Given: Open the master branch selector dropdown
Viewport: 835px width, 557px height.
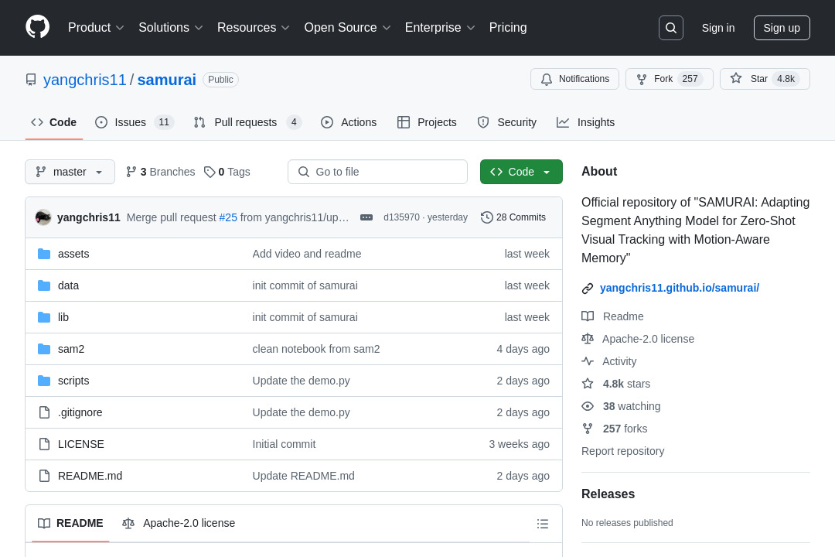Looking at the screenshot, I should [70, 172].
